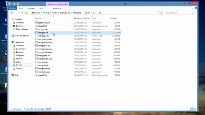
Task: Navigate to MongoDB breadcrumb segment
Action: [78, 13]
